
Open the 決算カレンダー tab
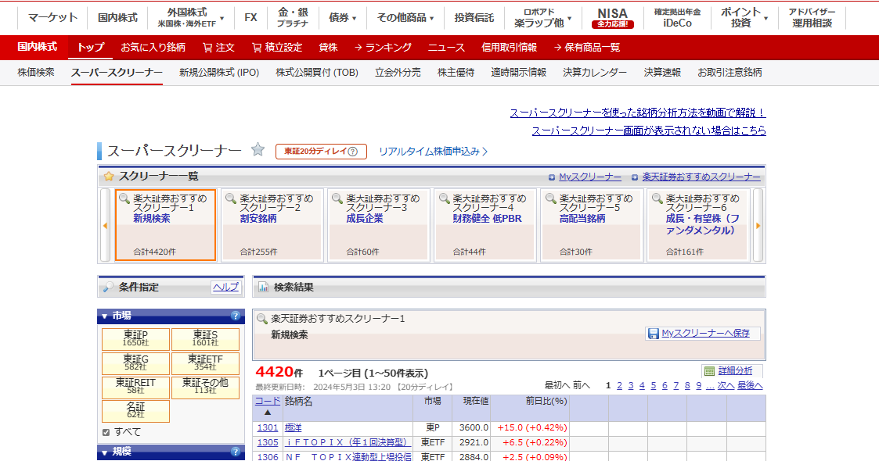point(595,72)
